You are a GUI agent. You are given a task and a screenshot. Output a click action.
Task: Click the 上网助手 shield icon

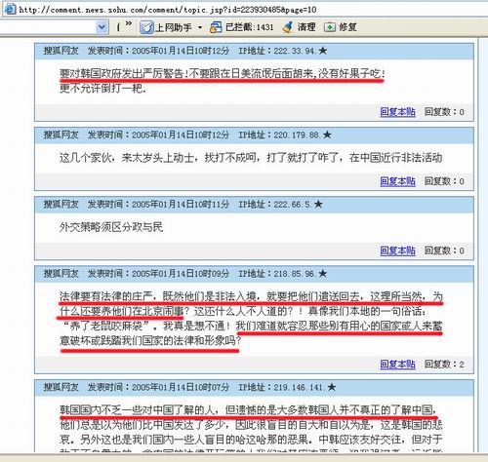pos(146,27)
